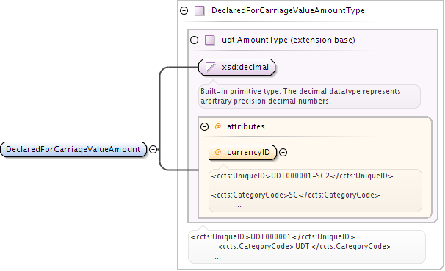This screenshot has height=271, width=445.
Task: Collapse the DeclaredForCarriageValueAmount element node
Action: 153,149
